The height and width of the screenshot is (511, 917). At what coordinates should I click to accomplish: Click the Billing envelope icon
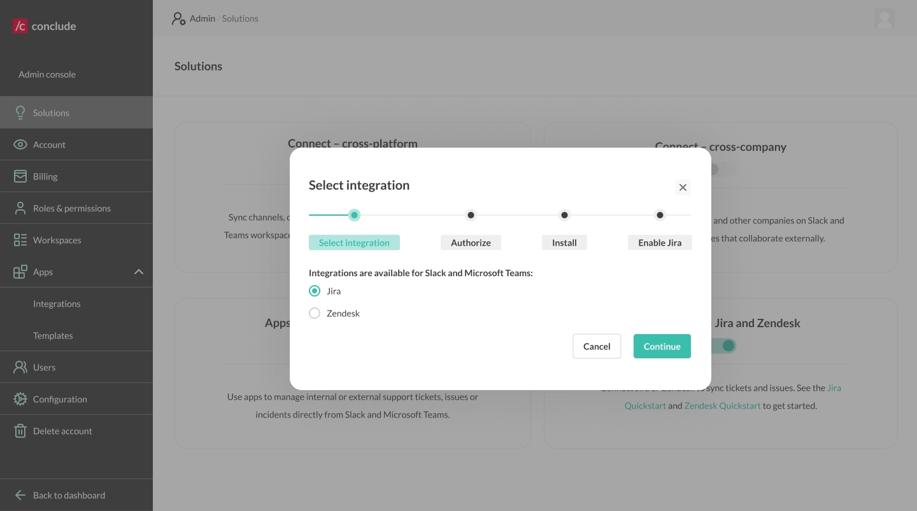coord(20,176)
